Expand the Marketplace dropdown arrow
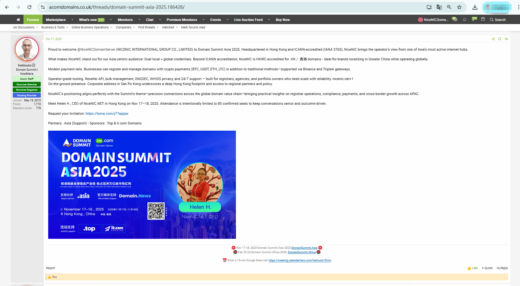 click(x=72, y=20)
